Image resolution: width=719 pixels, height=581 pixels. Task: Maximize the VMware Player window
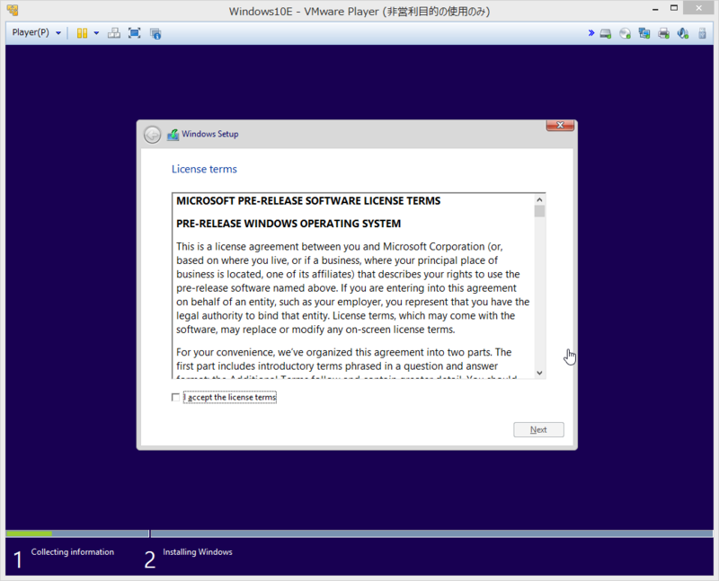pyautogui.click(x=673, y=8)
